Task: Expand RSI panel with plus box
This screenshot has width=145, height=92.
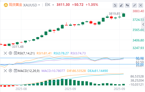Action: pyautogui.click(x=15, y=53)
